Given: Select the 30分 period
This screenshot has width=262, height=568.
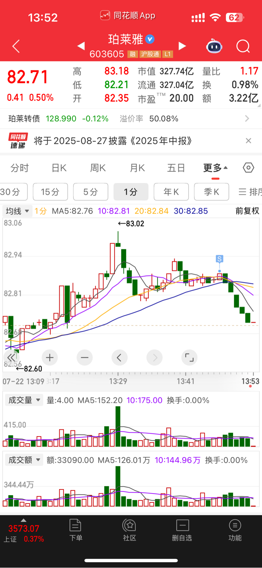Looking at the screenshot, I should 13,192.
